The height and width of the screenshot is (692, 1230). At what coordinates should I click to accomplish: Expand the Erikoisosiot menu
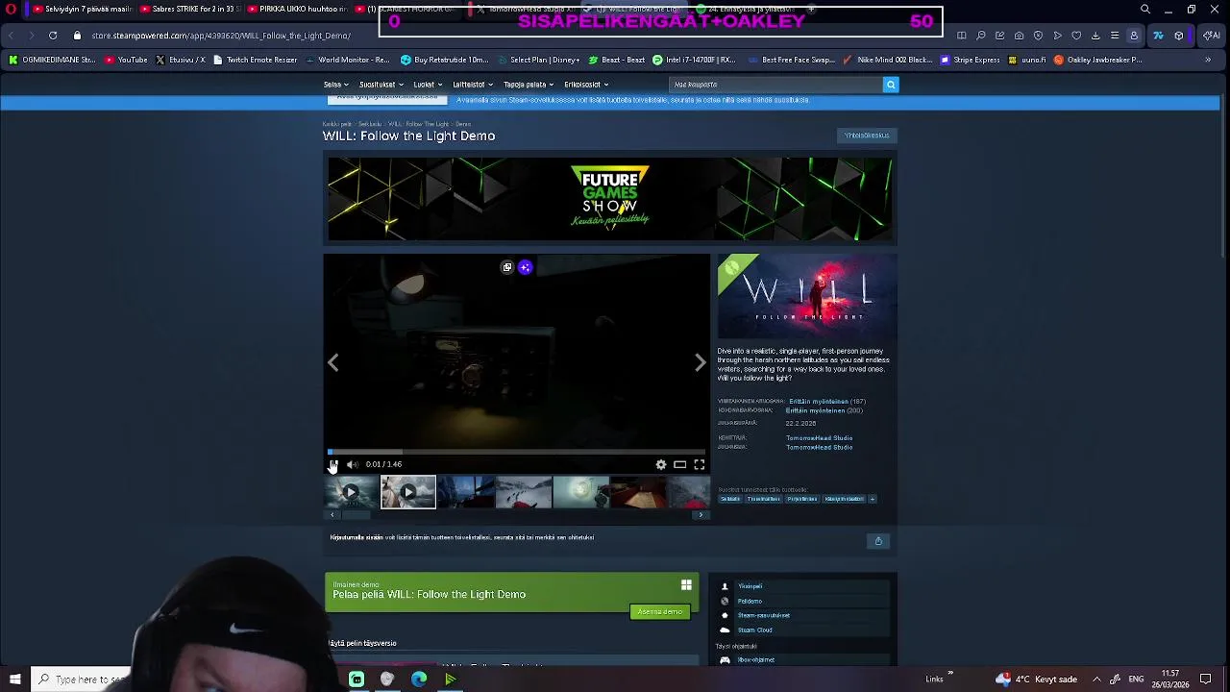pyautogui.click(x=586, y=85)
